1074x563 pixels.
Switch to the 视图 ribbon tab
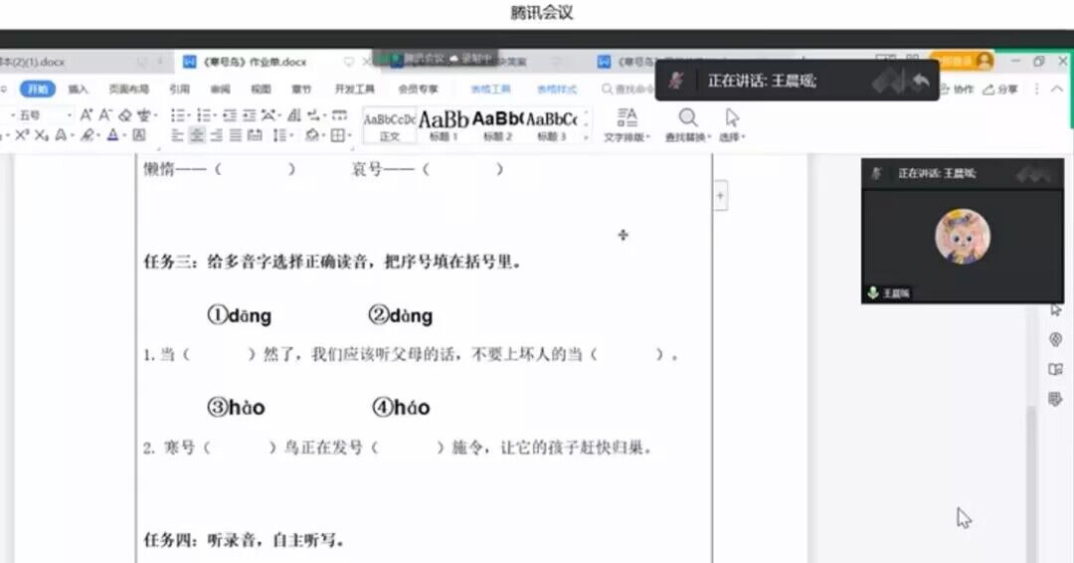pos(261,90)
